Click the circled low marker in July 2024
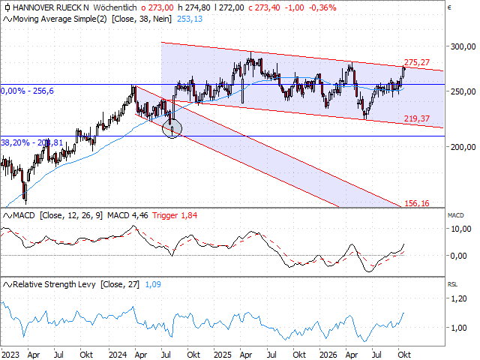The image size is (480, 360). 172,128
